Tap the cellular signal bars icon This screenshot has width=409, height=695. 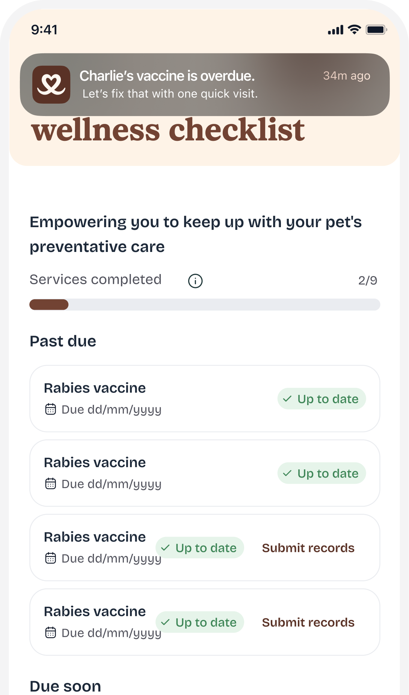click(x=335, y=30)
